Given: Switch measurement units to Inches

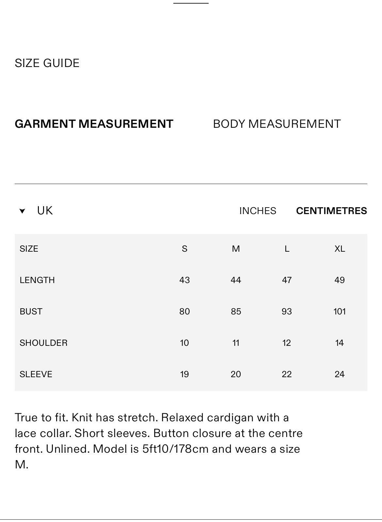Looking at the screenshot, I should tap(258, 211).
